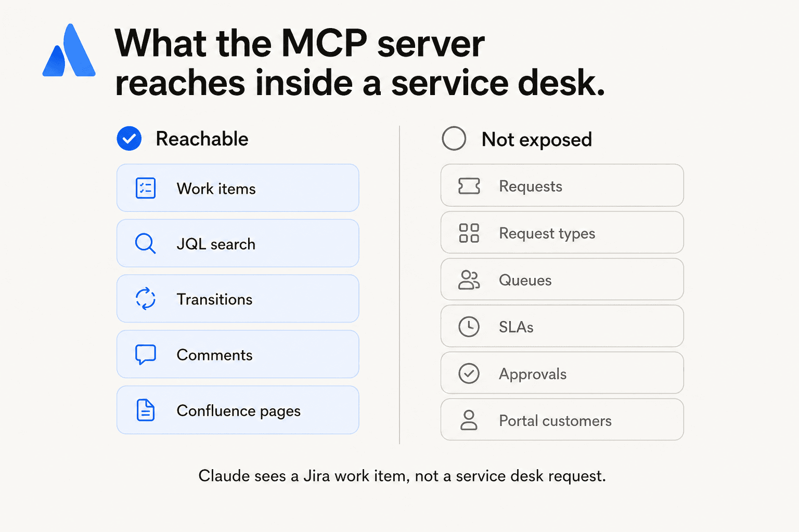Toggle the blue Reachable check circle

pos(129,139)
